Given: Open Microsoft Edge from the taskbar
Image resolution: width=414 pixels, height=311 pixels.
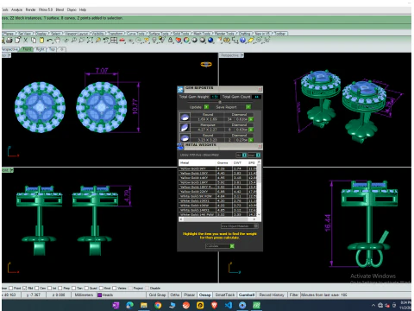Looking at the screenshot, I should 129,305.
